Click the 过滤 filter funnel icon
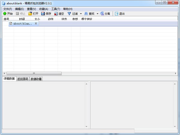180x135 pixels. tap(69, 13)
